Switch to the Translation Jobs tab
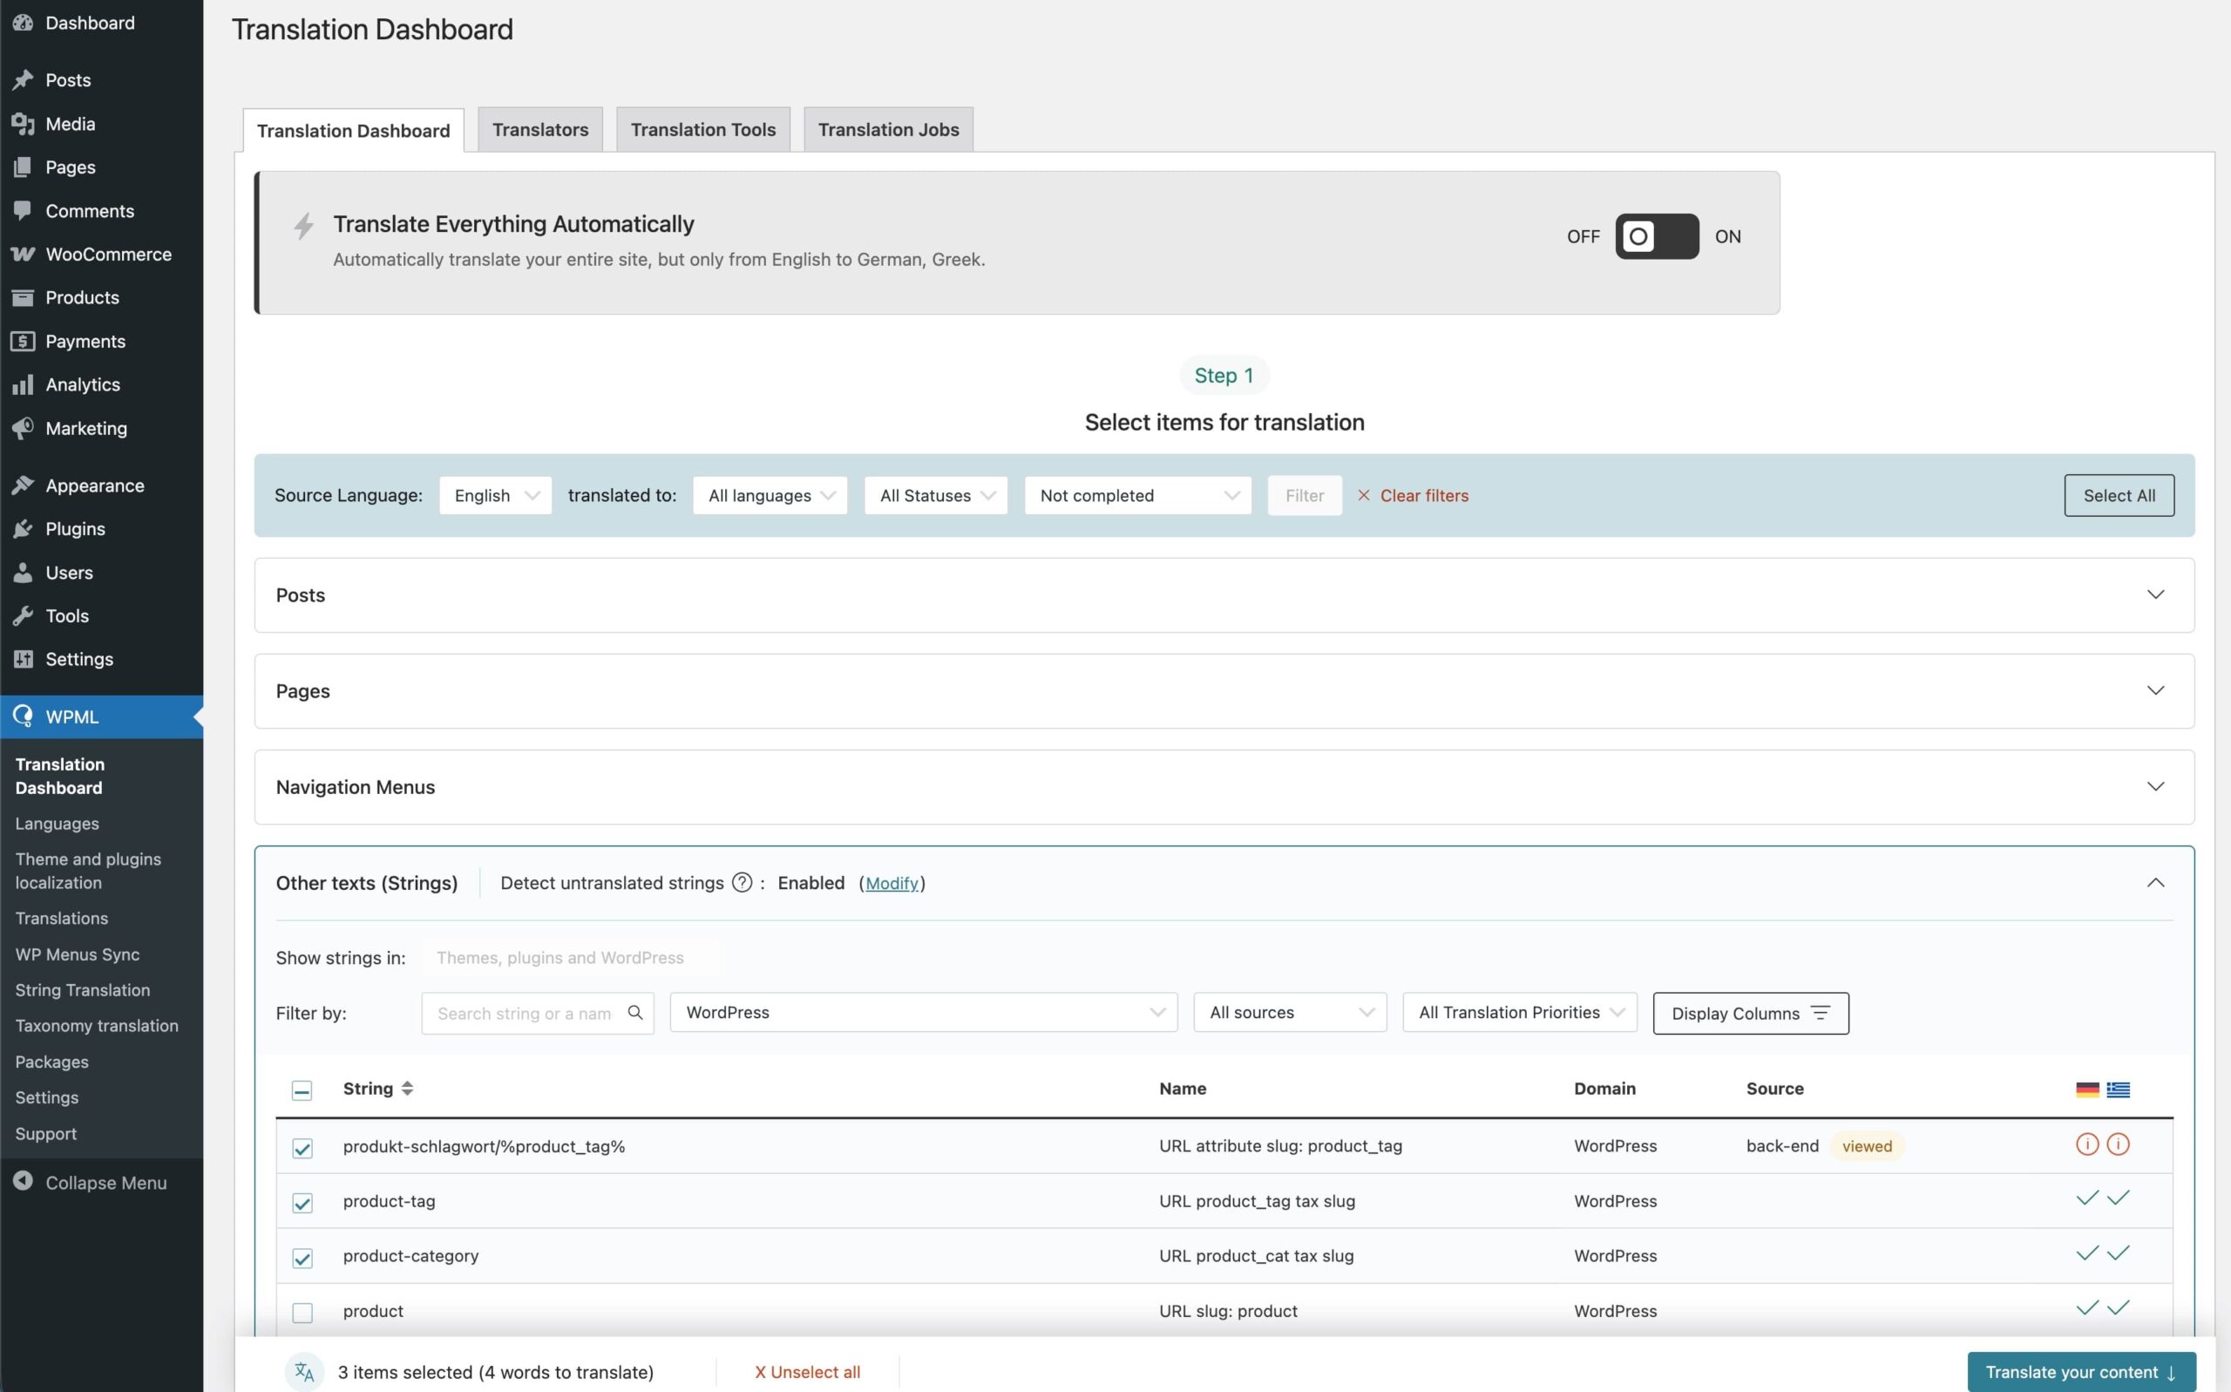 point(887,130)
